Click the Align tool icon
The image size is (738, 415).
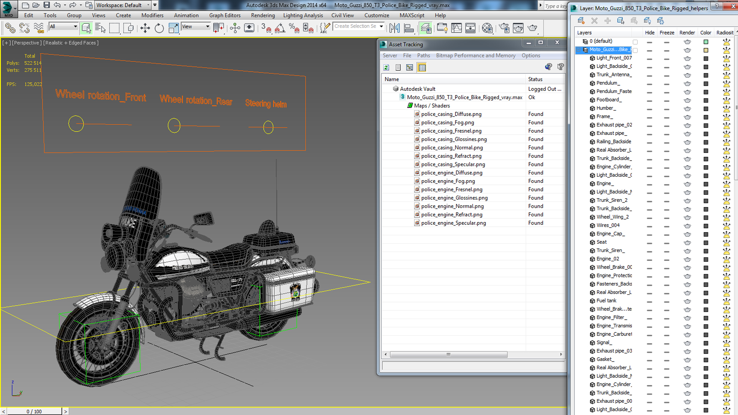click(x=409, y=28)
